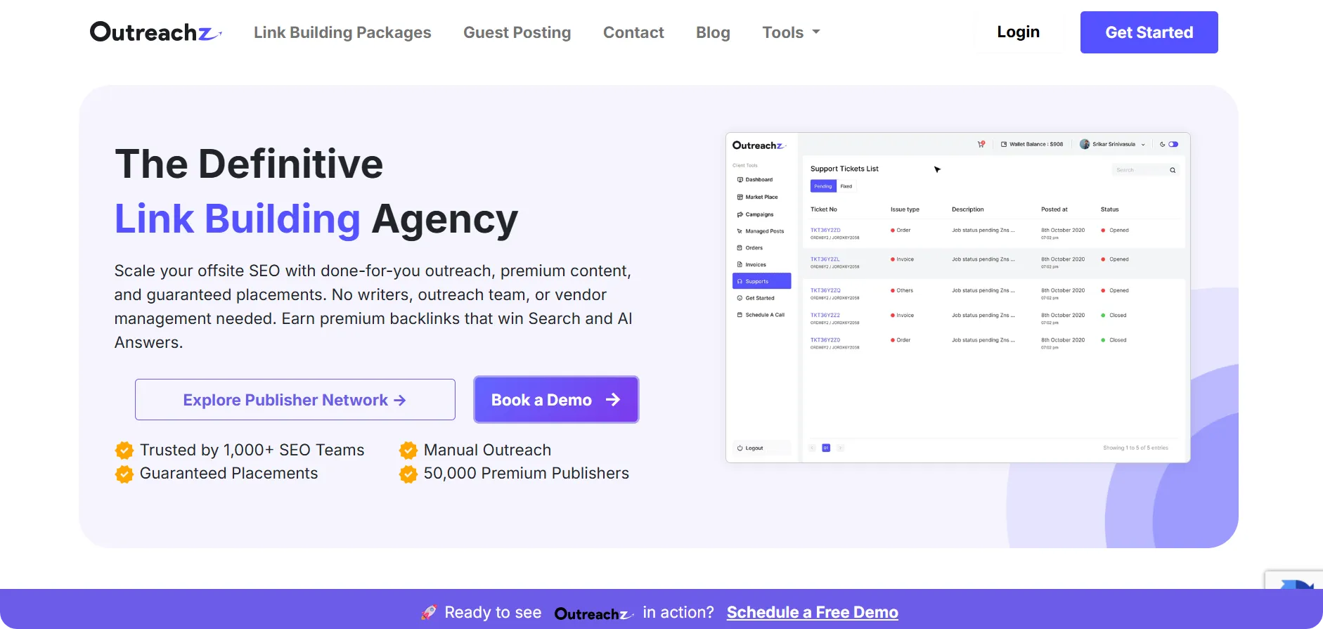Click the Logout button in the preview sidebar

coord(762,448)
